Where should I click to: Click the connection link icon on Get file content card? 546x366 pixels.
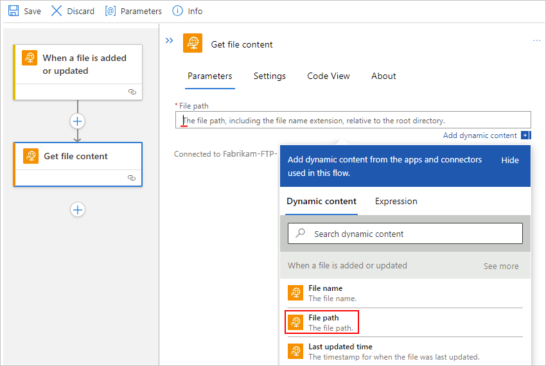coord(132,178)
